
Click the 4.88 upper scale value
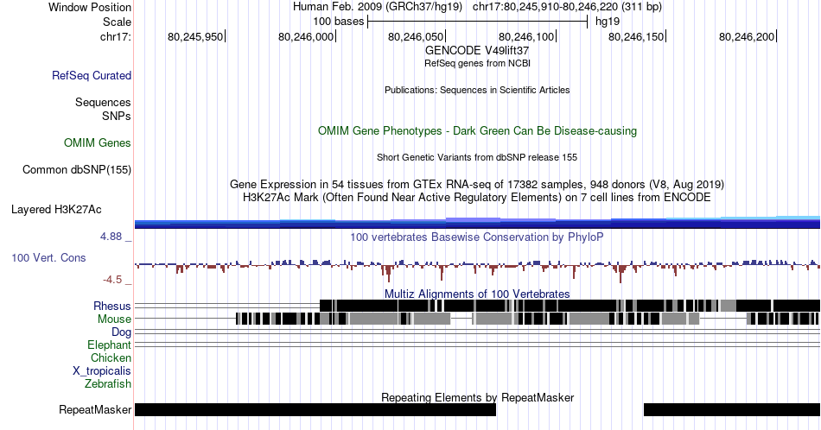coord(111,237)
